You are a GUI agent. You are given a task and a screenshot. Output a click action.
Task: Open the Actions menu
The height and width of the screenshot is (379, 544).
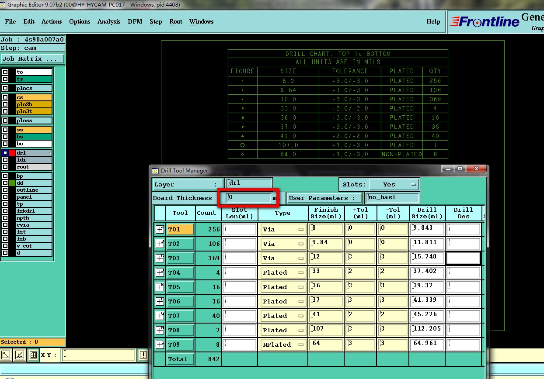click(52, 21)
